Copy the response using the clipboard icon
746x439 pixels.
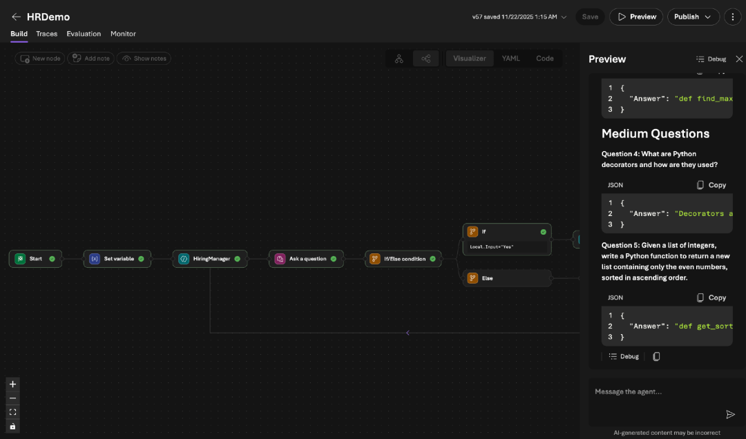click(656, 357)
